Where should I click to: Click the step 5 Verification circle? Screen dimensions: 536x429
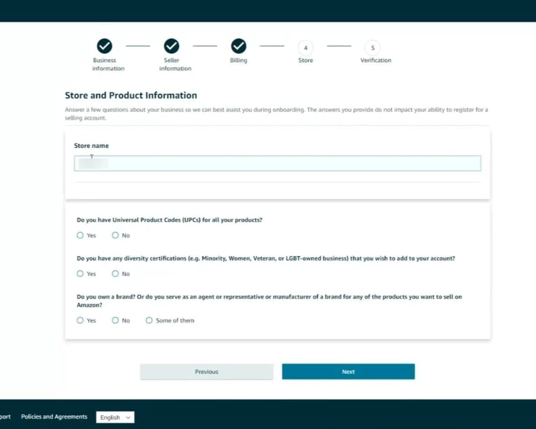(373, 48)
